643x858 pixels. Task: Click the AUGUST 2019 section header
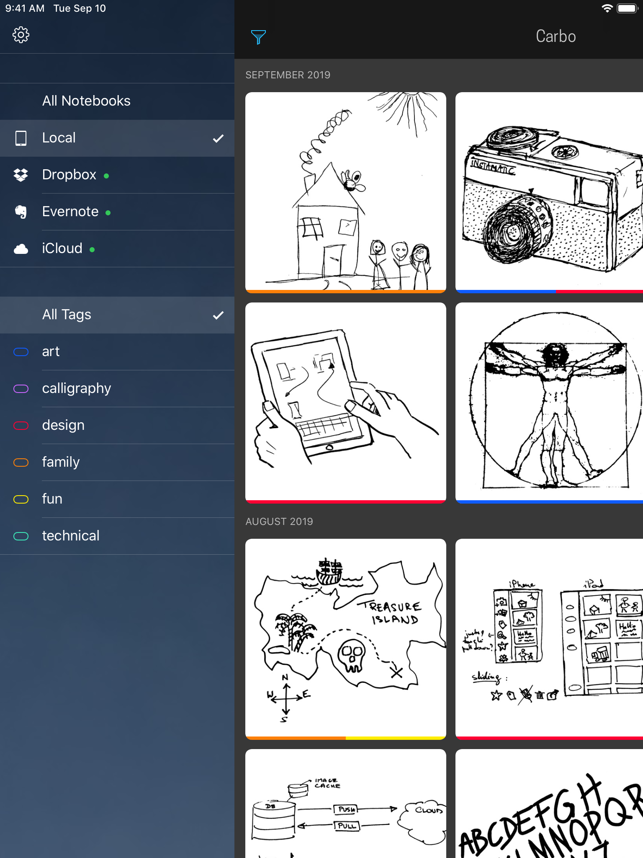coord(279,522)
